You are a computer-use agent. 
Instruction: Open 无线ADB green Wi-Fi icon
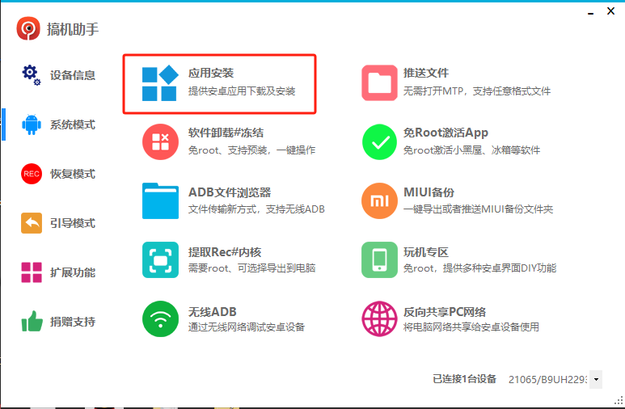159,318
